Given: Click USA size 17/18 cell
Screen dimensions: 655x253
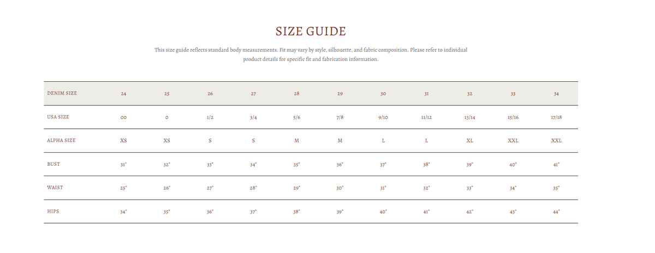Looking at the screenshot, I should 556,117.
